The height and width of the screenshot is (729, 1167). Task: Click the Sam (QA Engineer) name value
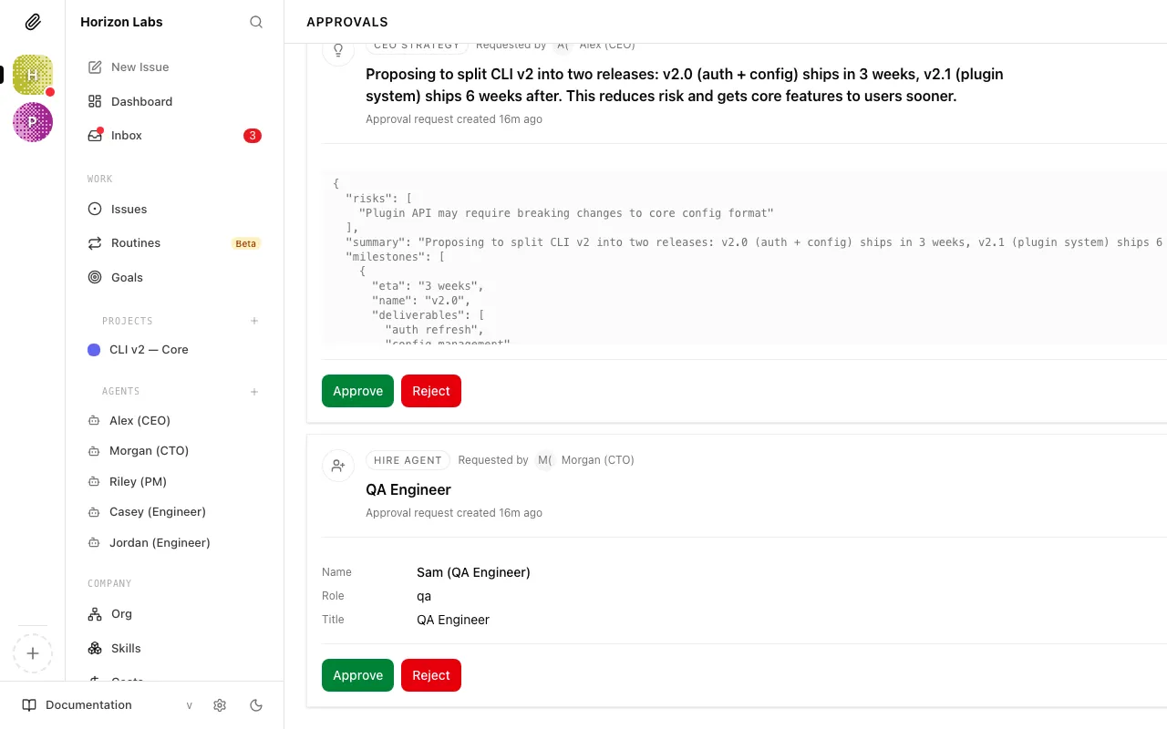click(x=473, y=572)
